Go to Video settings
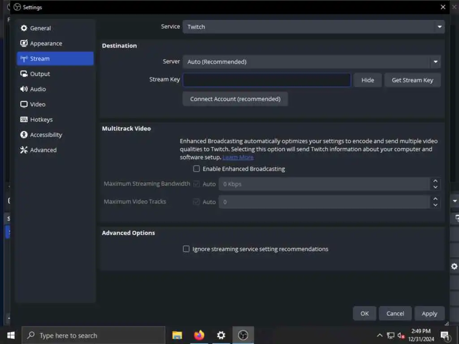459x344 pixels. pos(55,104)
